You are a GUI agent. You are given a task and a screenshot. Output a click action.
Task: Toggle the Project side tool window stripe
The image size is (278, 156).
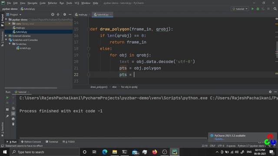(x=2, y=20)
